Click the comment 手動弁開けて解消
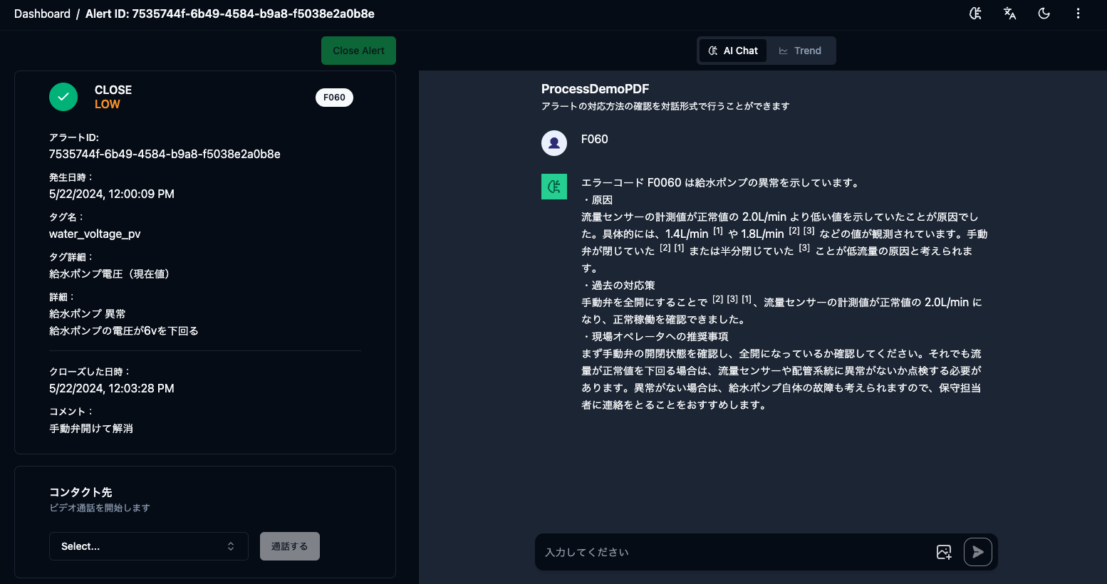The width and height of the screenshot is (1107, 584). (91, 429)
